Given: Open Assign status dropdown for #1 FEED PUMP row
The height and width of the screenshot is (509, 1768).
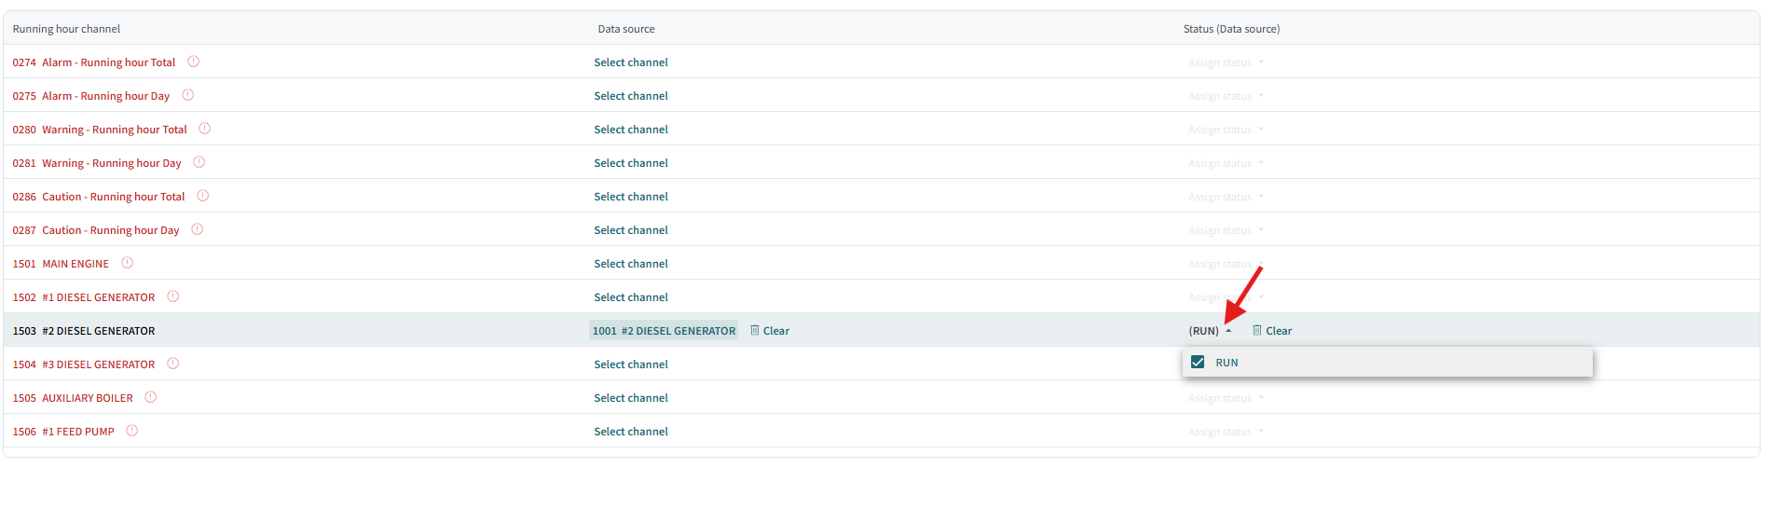Looking at the screenshot, I should point(1226,432).
